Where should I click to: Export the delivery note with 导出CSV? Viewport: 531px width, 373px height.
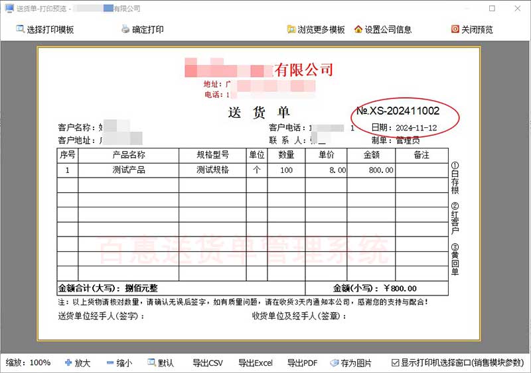pos(207,363)
